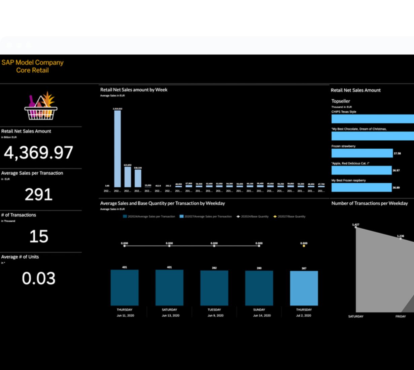Select the Frozen strawberry bar
The image size is (414, 370).
[x=362, y=153]
